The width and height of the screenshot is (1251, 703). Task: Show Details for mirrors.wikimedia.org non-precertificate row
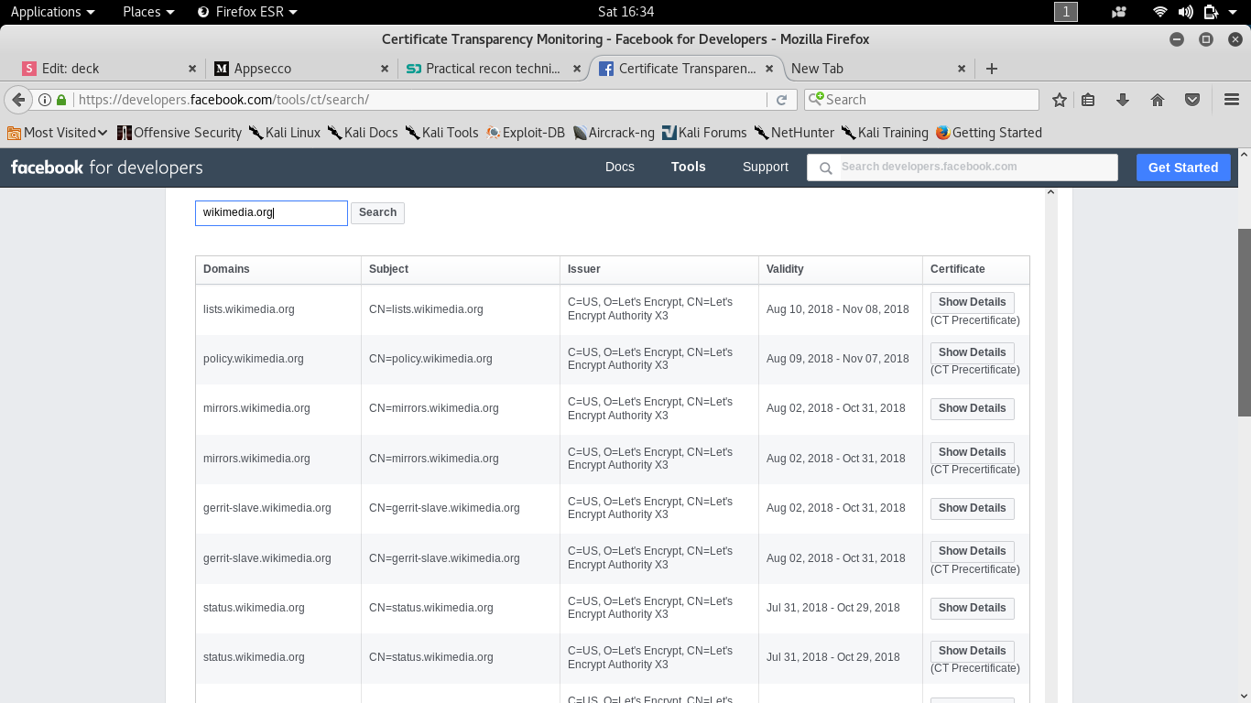coord(972,408)
